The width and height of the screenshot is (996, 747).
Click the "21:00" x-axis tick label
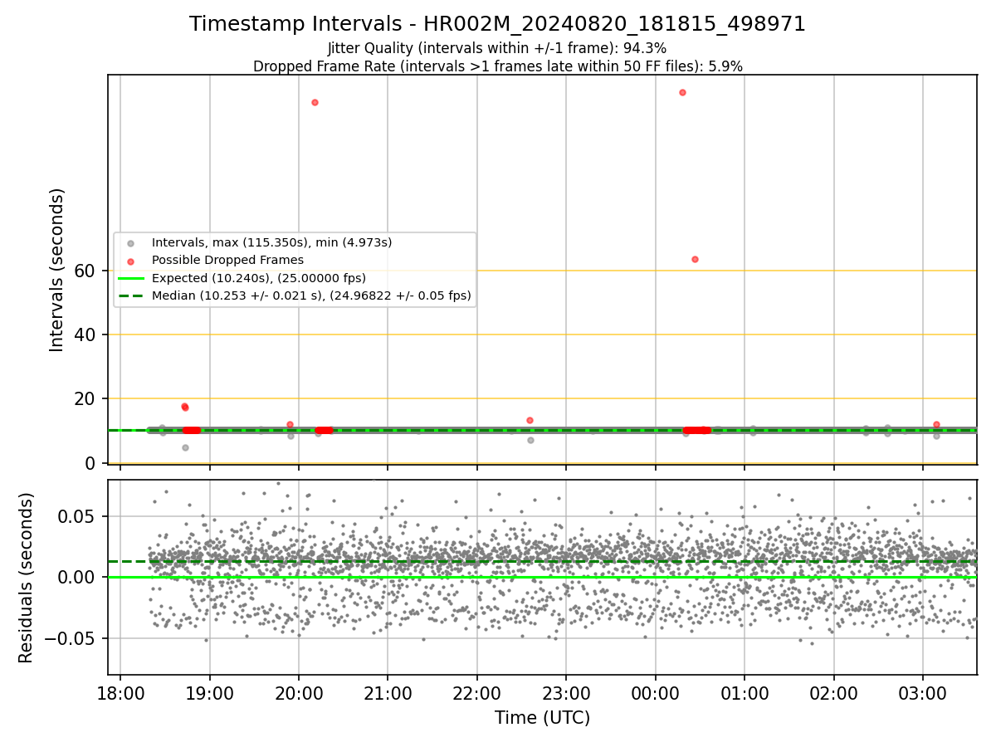[x=388, y=693]
